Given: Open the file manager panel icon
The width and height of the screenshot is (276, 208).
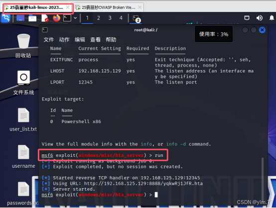Looking at the screenshot, I should click(x=32, y=18).
